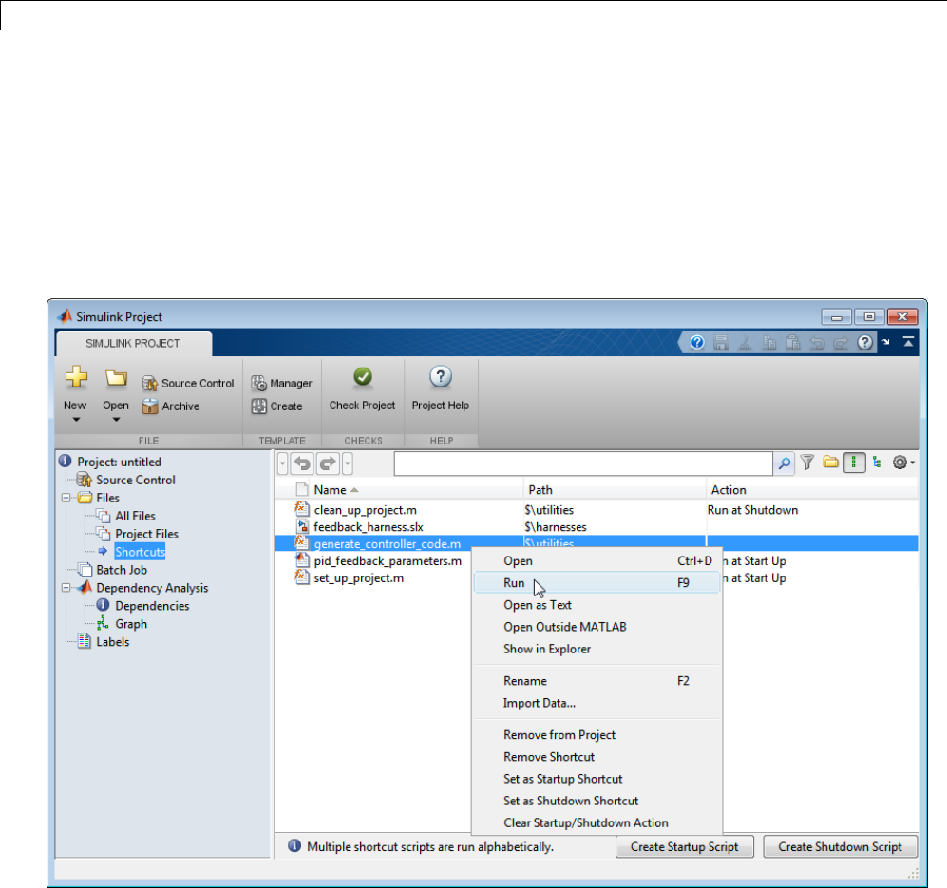Select Dependencies in the tree
947x888 pixels.
click(152, 606)
